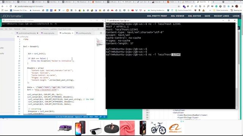
Task: Click the browser address bar
Action: point(96,6)
